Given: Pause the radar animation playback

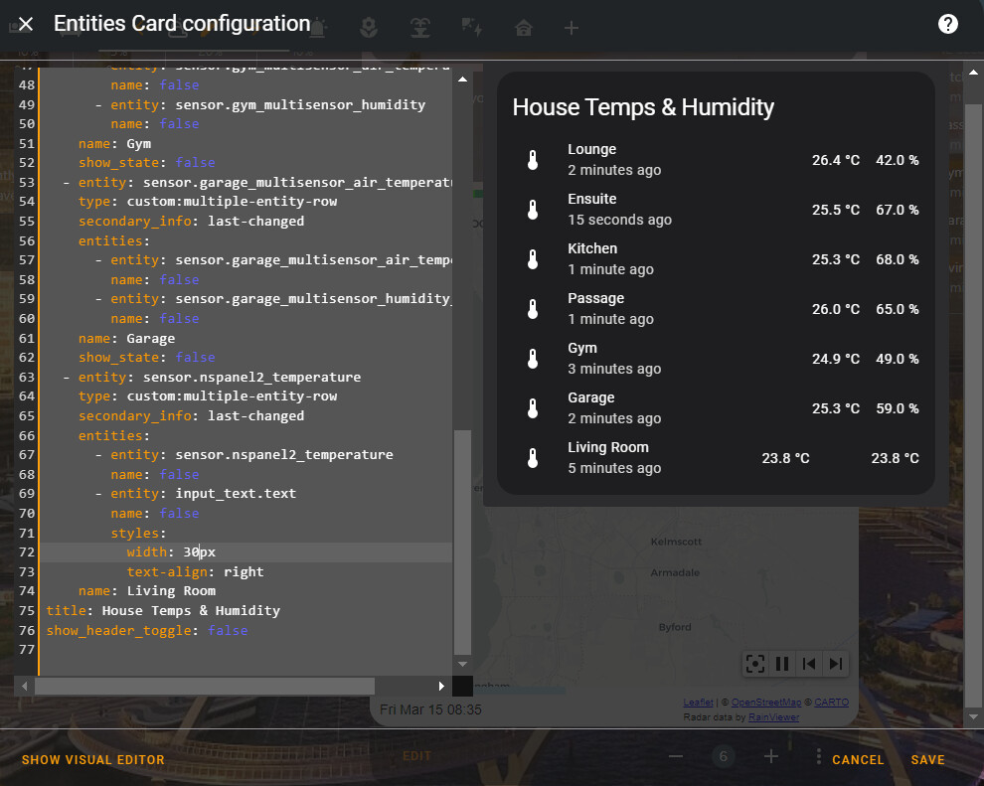Looking at the screenshot, I should tap(782, 664).
